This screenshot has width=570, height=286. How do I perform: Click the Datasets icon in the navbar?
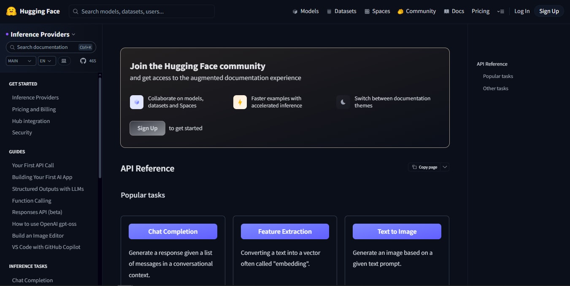[329, 11]
